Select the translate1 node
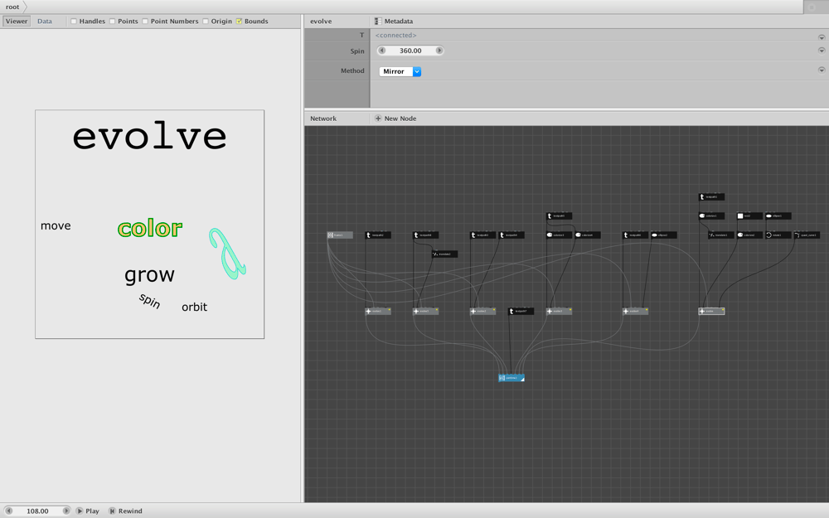The height and width of the screenshot is (518, 829). 721,235
